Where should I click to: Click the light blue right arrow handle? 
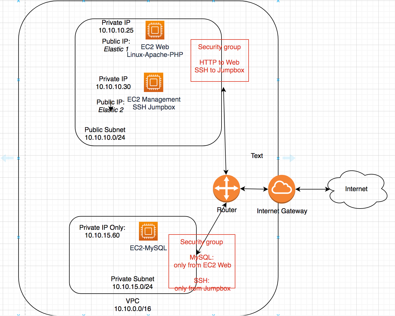click(x=289, y=158)
